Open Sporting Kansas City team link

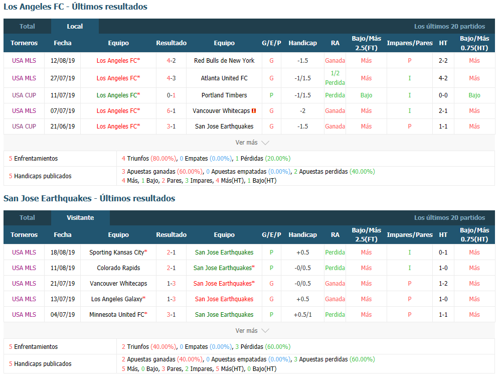(x=117, y=252)
